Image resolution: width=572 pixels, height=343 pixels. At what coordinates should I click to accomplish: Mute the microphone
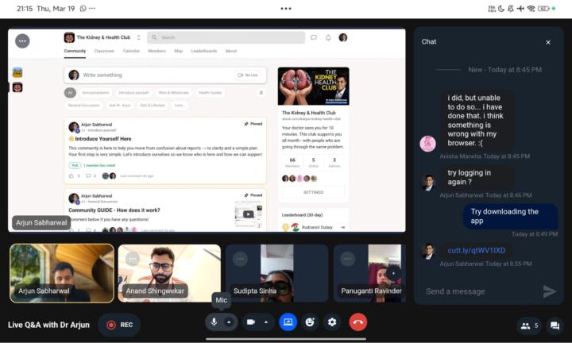point(214,322)
